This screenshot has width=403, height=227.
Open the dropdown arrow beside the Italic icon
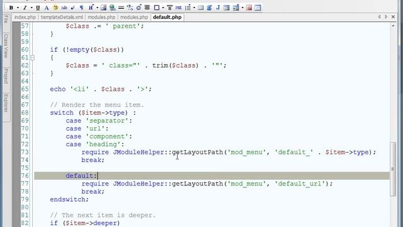coord(31,8)
